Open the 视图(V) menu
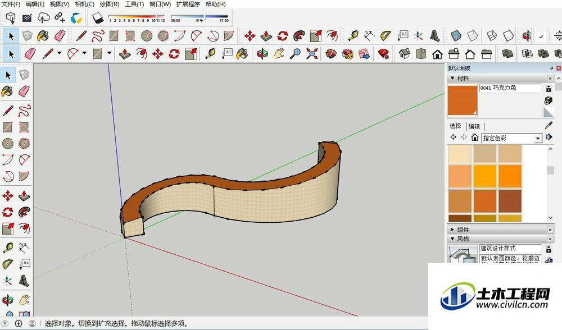Viewport: 562px width, 330px height. click(x=60, y=4)
